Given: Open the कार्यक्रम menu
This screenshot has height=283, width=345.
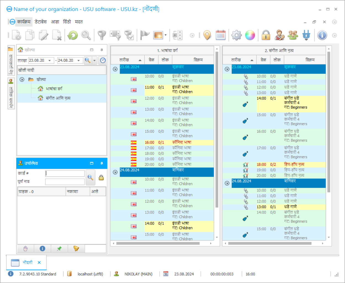Looking at the screenshot, I should click(24, 22).
